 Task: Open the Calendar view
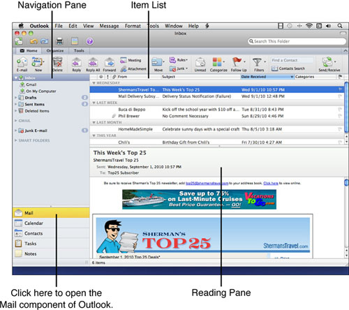(51, 223)
